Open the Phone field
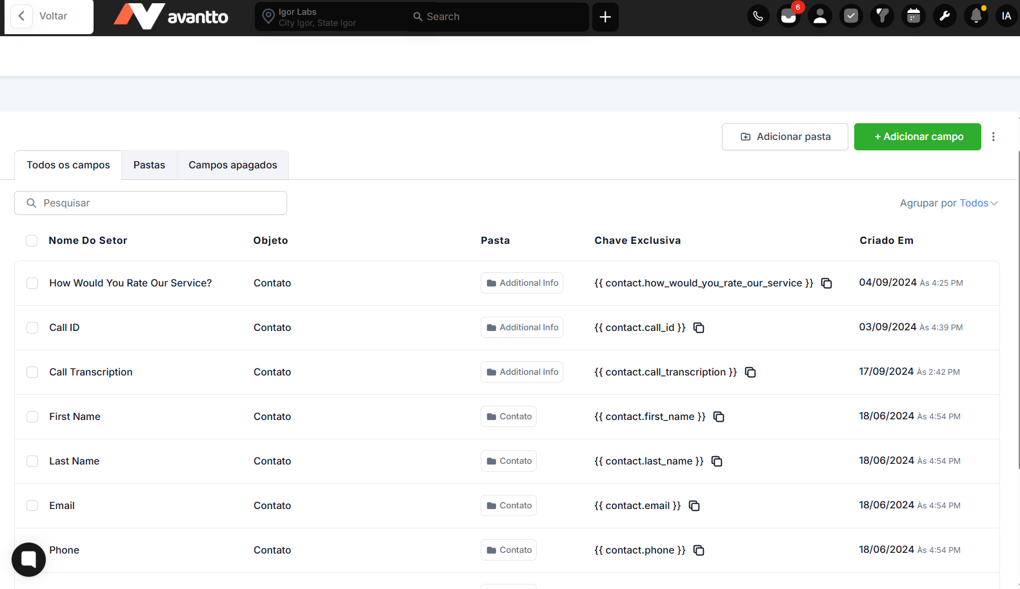Screen dimensions: 1020x589 (x=65, y=550)
